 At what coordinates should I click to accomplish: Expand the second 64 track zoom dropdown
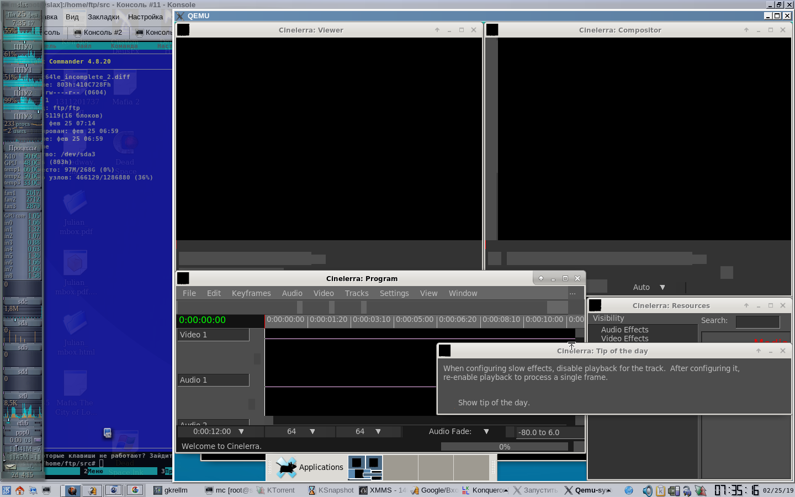378,431
